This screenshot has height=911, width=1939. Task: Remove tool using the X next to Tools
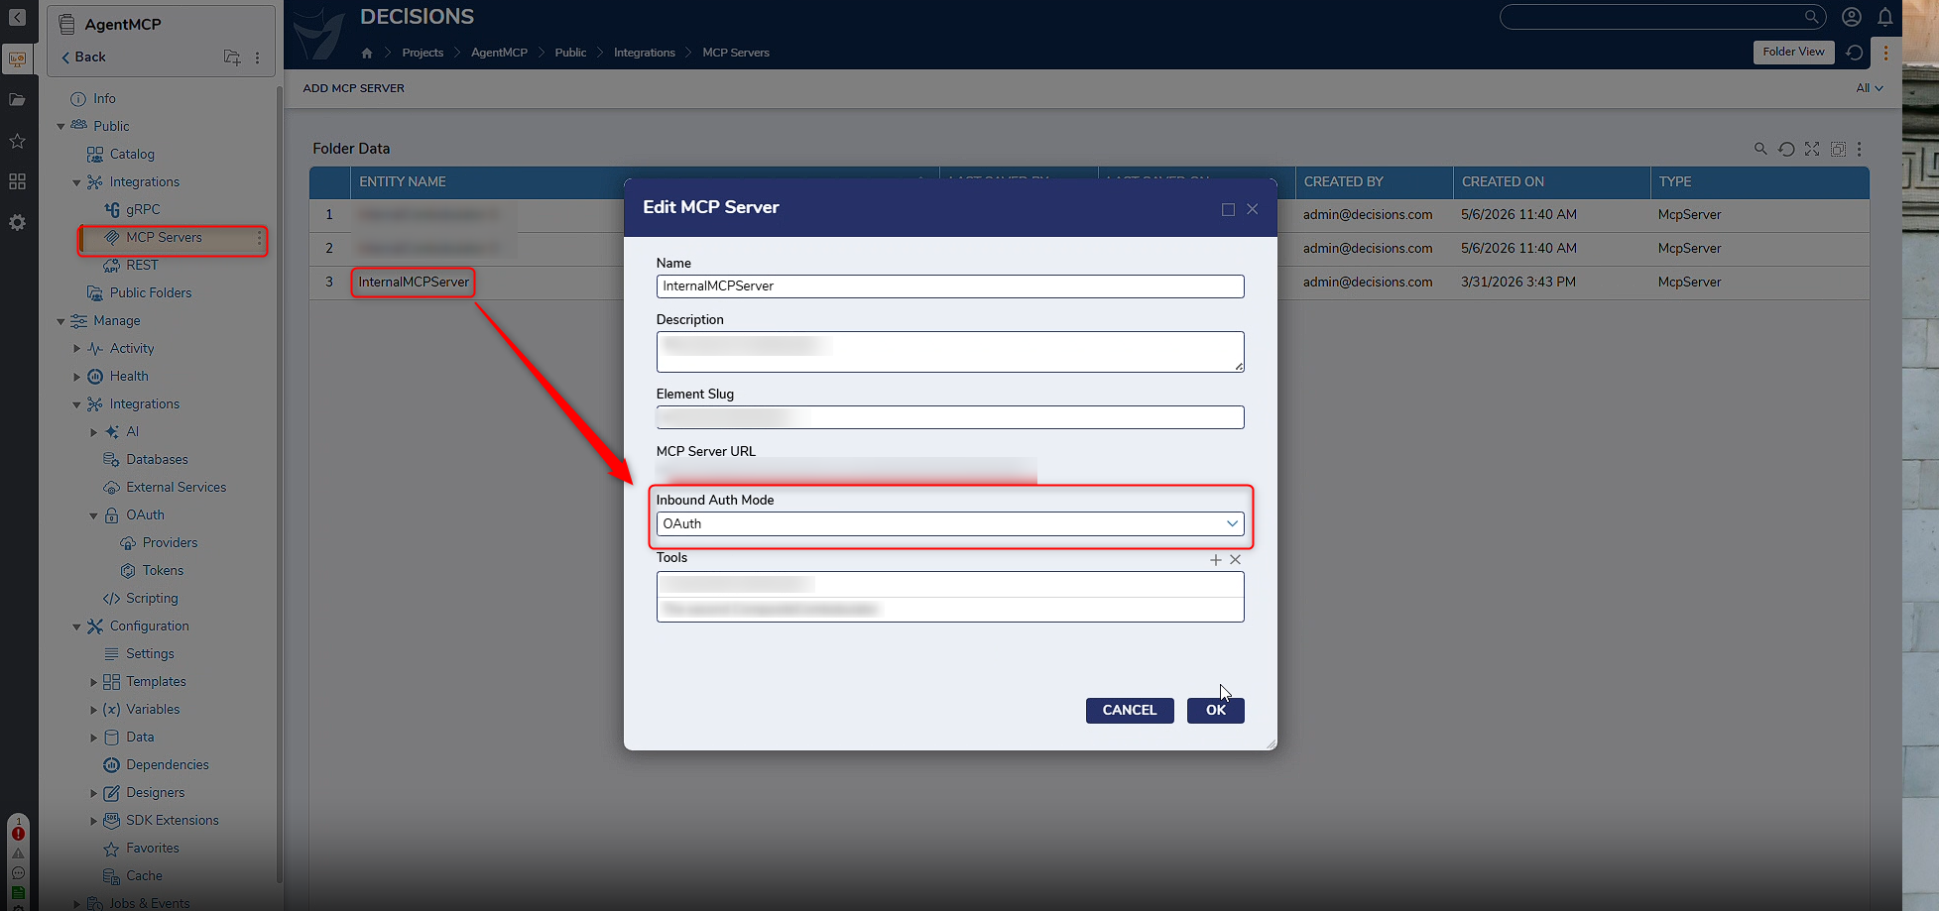1236,560
